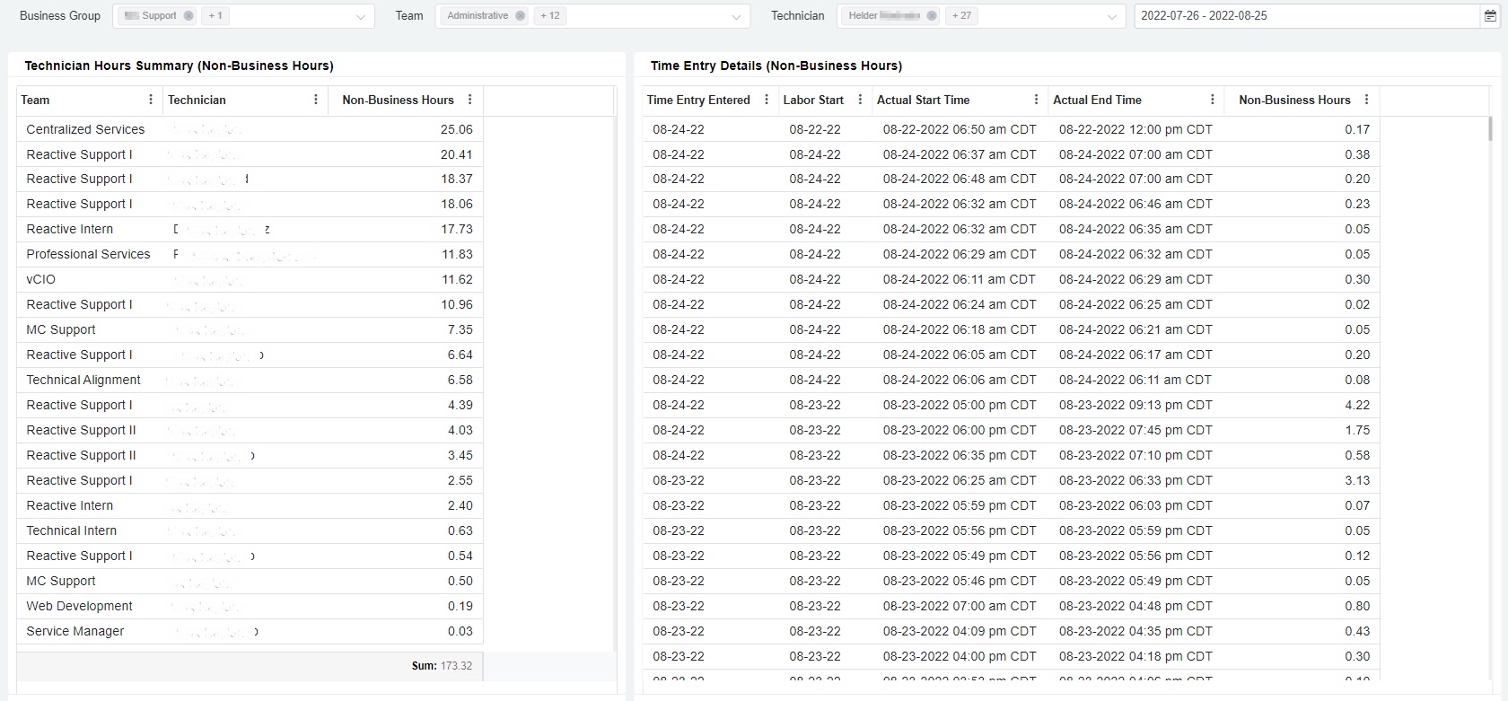Open Labor Start column menu
1508x701 pixels.
pyautogui.click(x=860, y=100)
